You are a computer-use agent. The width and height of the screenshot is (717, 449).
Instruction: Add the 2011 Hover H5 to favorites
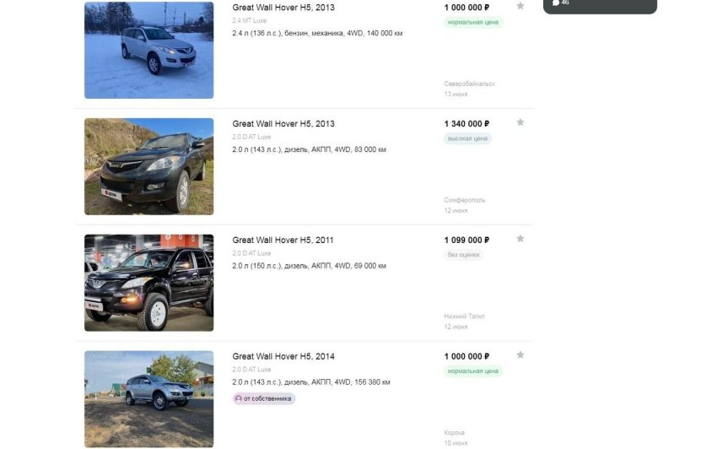pos(520,239)
